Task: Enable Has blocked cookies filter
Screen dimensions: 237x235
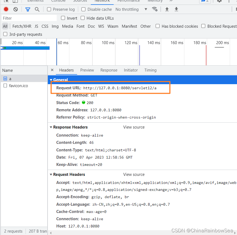Action: pyautogui.click(x=157, y=26)
